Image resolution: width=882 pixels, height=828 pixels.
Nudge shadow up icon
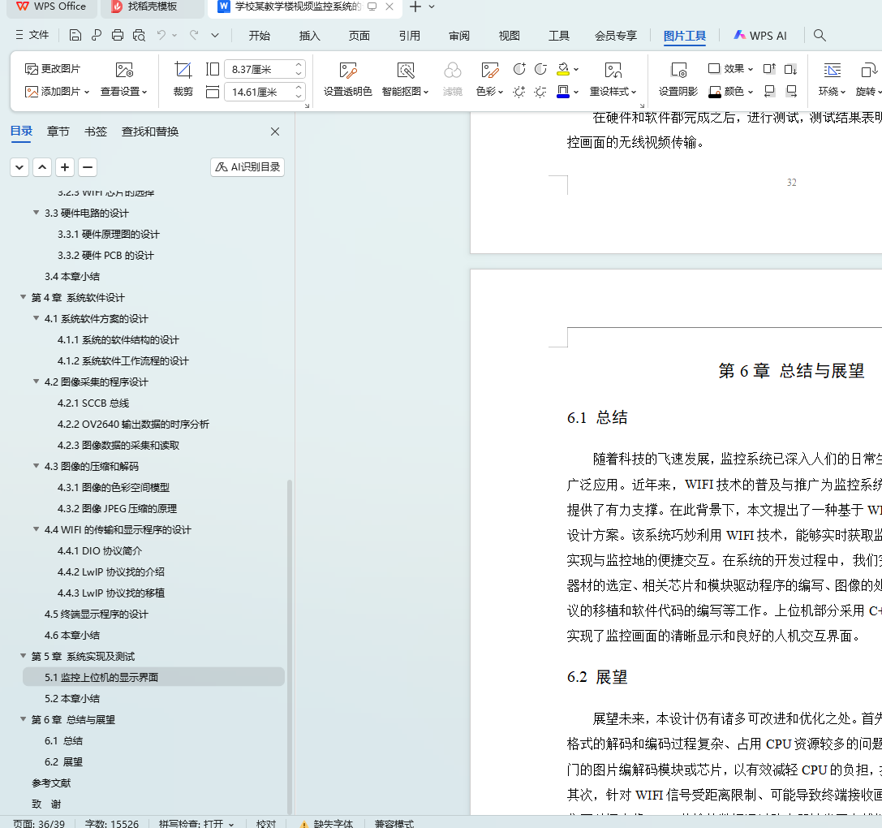(x=769, y=69)
